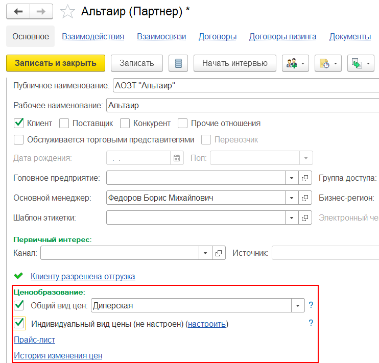
Task: Expand the Общий вид цен dropdown
Action: coord(298,305)
